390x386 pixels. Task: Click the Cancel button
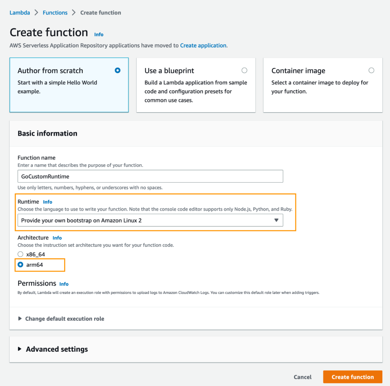pos(302,377)
